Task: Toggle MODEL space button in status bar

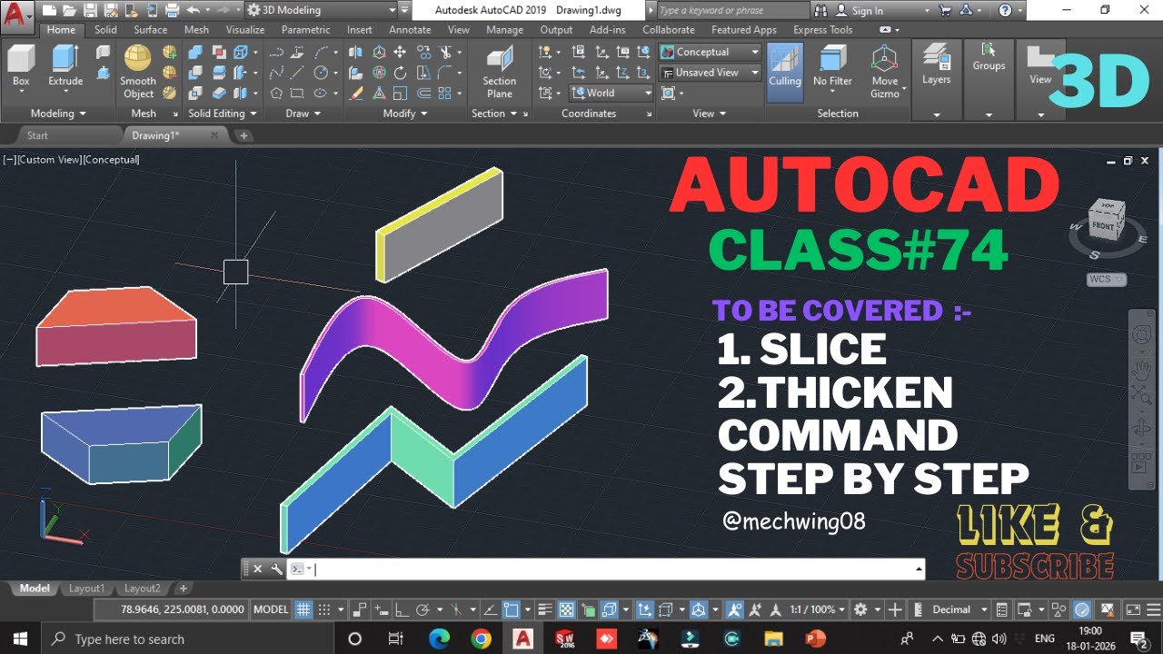Action: [x=271, y=609]
